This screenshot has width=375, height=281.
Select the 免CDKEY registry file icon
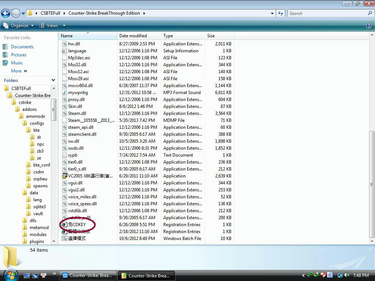(x=64, y=225)
